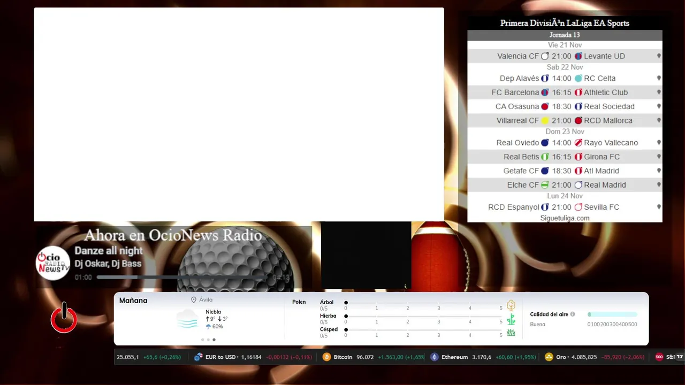685x385 pixels.
Task: Click the EUR to USD rate 1,16184
Action: point(251,357)
